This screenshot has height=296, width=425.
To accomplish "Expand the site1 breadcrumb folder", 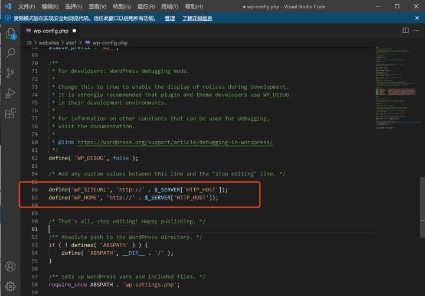I will (x=71, y=43).
